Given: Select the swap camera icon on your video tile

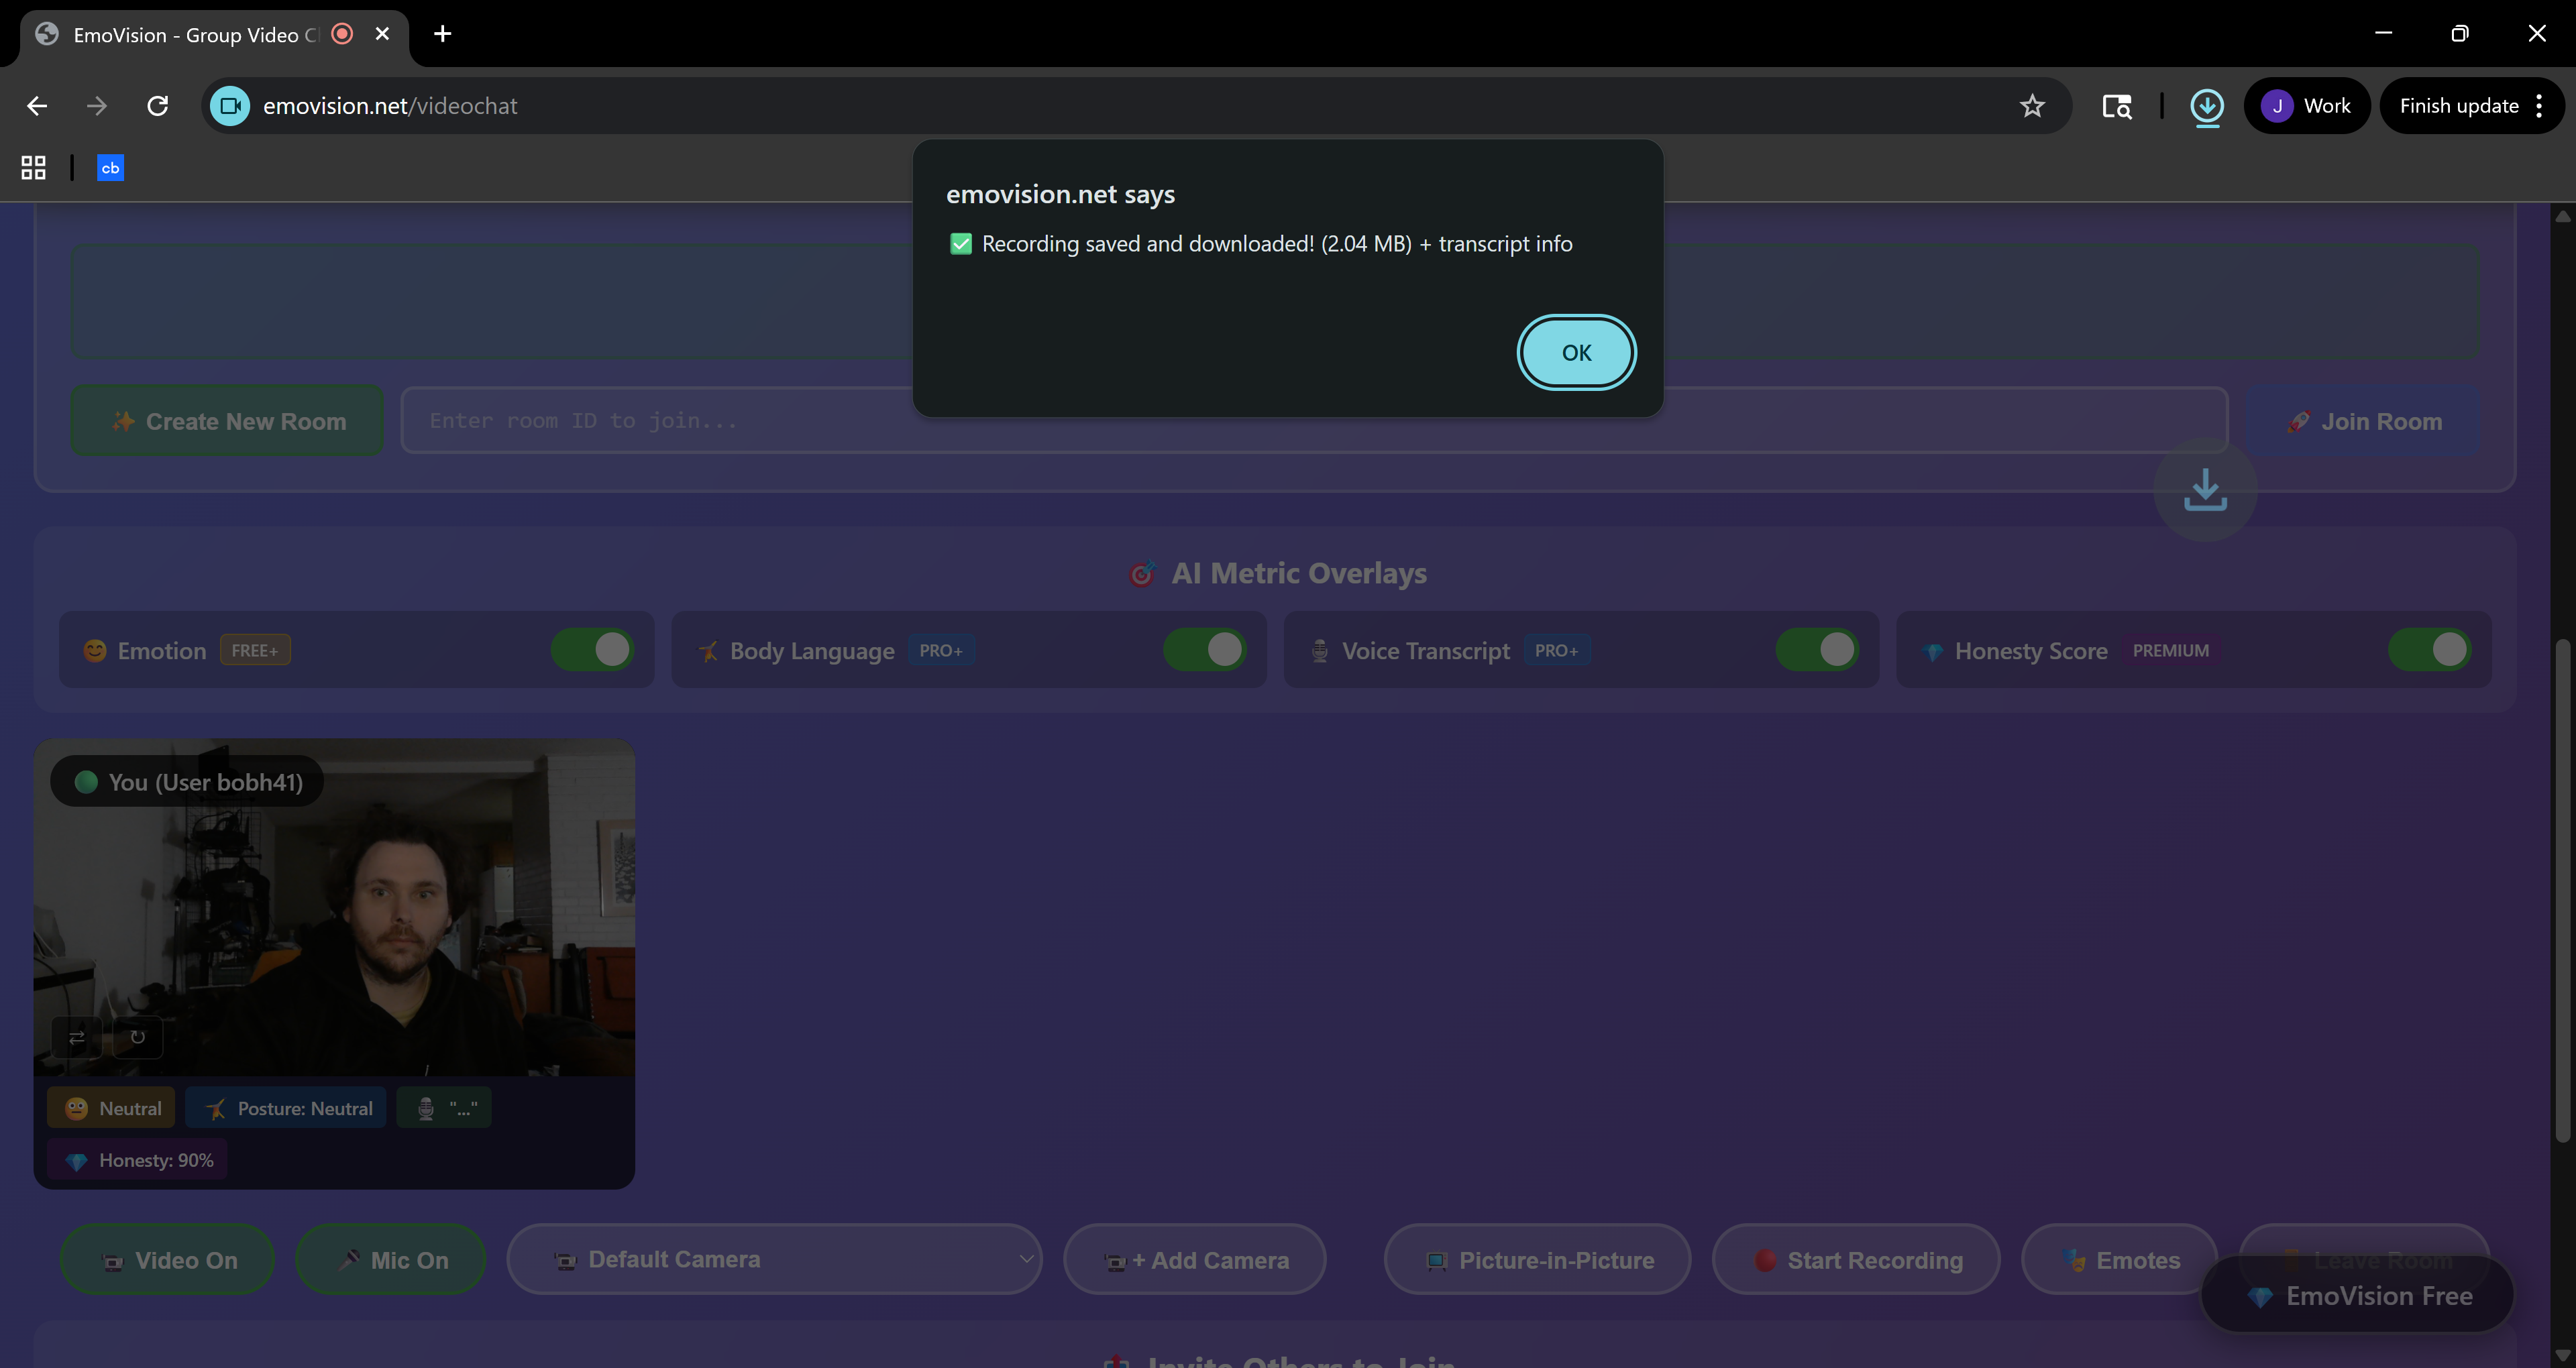Looking at the screenshot, I should (x=76, y=1038).
